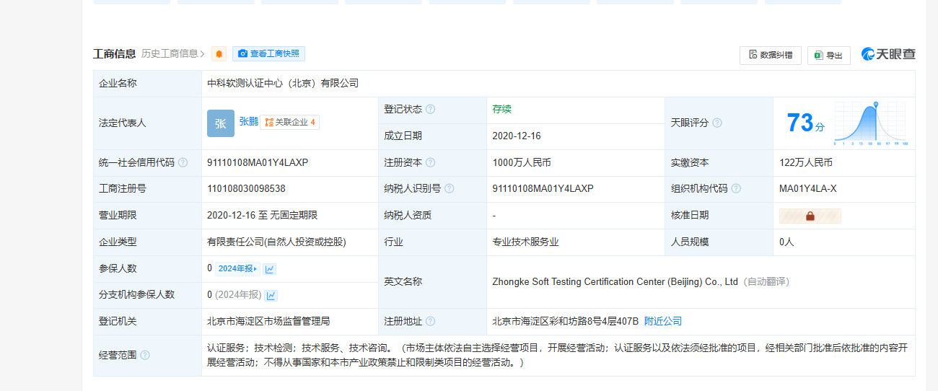938x391 pixels.
Task: Select organization code MA01Y4LA-X
Action: (808, 189)
